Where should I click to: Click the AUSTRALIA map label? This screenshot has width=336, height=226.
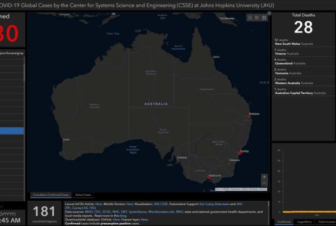[x=156, y=104]
